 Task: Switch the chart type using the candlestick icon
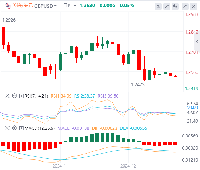tap(175, 6)
